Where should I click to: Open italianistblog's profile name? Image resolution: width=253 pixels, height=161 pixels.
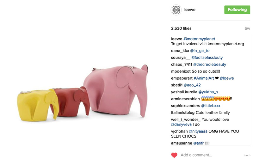(x=183, y=113)
